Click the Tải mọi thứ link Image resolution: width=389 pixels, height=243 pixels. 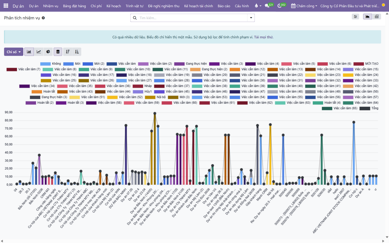tap(264, 37)
